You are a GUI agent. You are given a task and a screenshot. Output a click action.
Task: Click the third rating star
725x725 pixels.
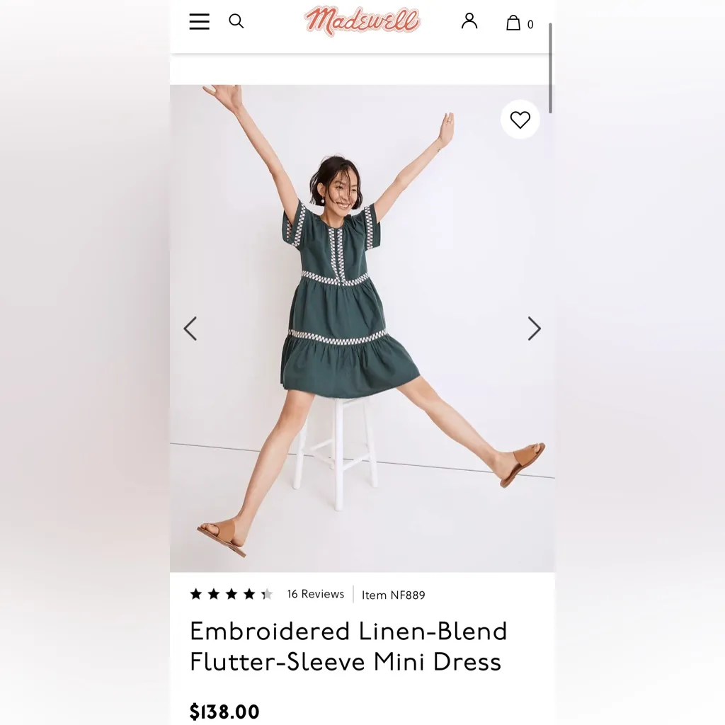[x=232, y=594]
